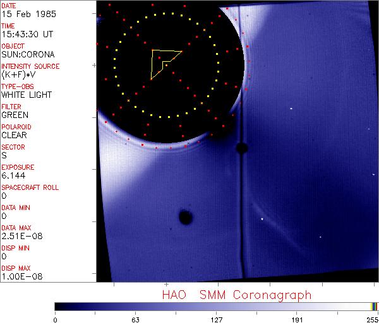Select the sector value S

tap(4, 155)
